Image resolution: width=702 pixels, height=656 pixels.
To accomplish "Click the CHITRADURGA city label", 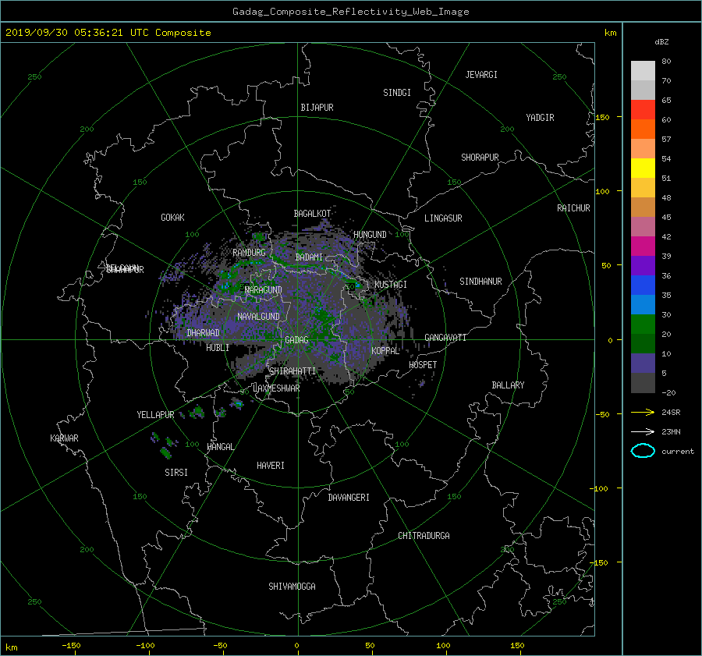I will pyautogui.click(x=424, y=536).
